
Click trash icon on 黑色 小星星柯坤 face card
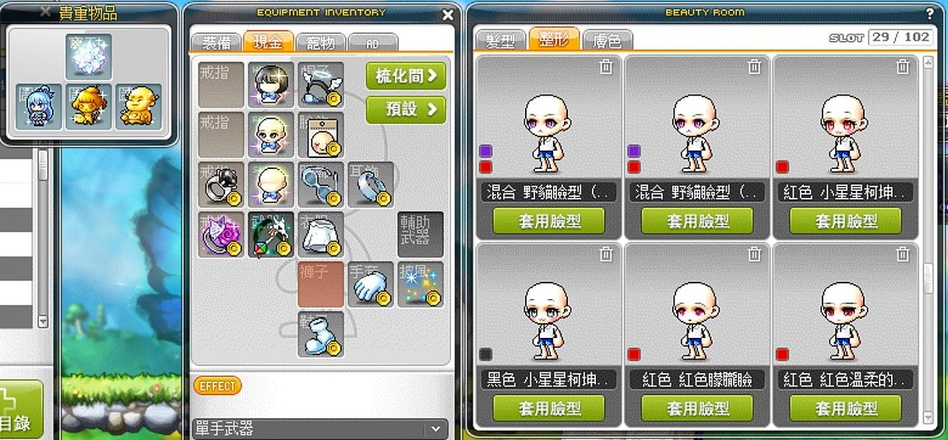tap(606, 254)
